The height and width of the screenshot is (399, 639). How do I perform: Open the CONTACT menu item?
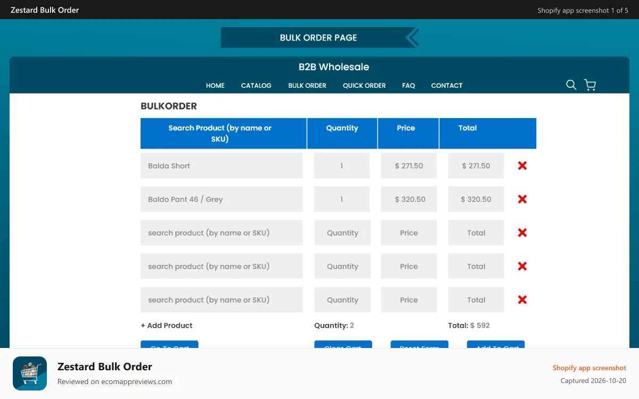[x=447, y=86]
